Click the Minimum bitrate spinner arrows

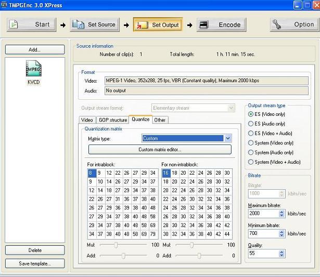tap(281, 233)
